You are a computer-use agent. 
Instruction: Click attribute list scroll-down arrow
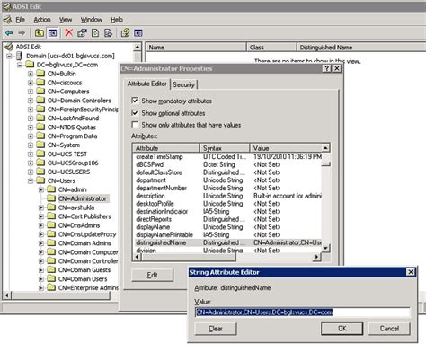326,249
